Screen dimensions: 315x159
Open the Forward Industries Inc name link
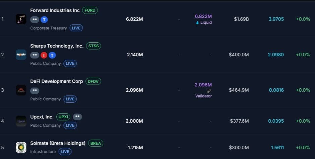(x=55, y=10)
